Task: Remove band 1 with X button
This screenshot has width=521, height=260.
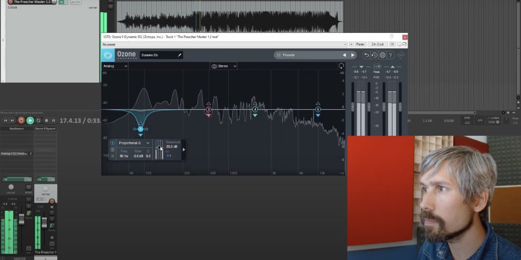Action: tap(112, 156)
